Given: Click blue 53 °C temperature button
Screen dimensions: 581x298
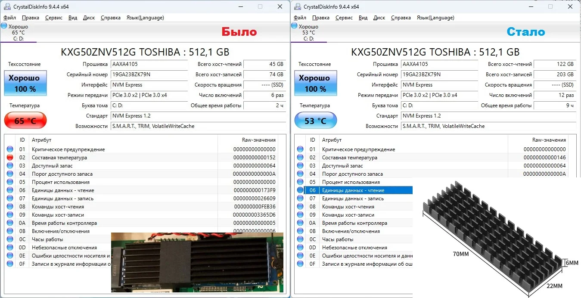Looking at the screenshot, I should coord(316,121).
